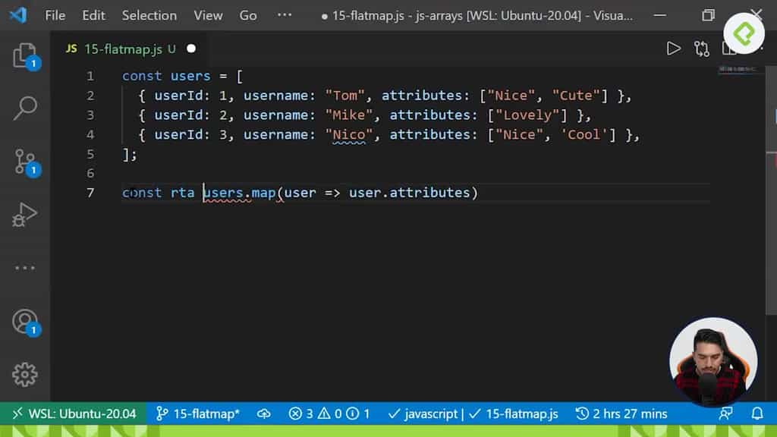This screenshot has height=437, width=777.
Task: Open the Source Control view
Action: (25, 162)
